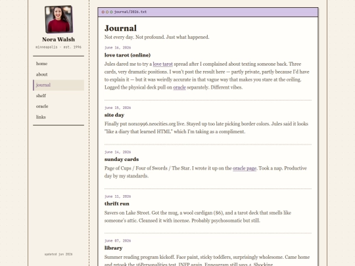Viewport: 355px width, 266px height.
Task: Click the 'Nora Walsh' name heading
Action: (x=59, y=39)
